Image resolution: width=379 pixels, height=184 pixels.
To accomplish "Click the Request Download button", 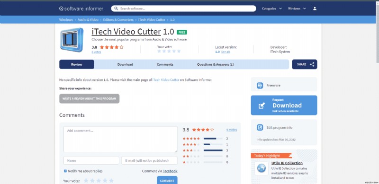I will pos(284,105).
